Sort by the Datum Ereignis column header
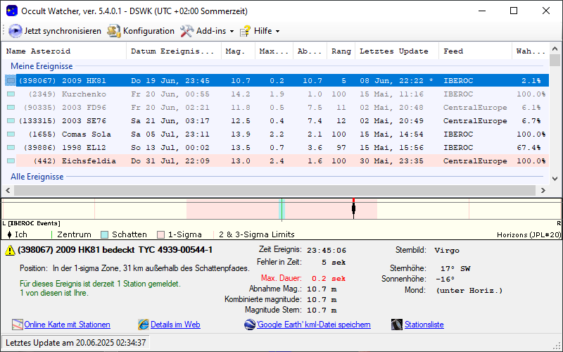563x352 pixels. tap(172, 51)
